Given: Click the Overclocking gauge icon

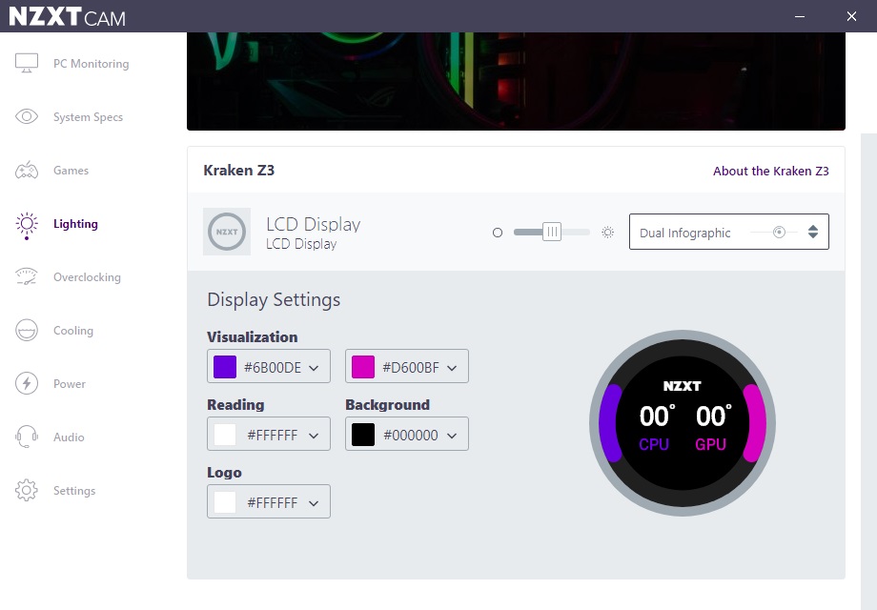Looking at the screenshot, I should pyautogui.click(x=27, y=276).
